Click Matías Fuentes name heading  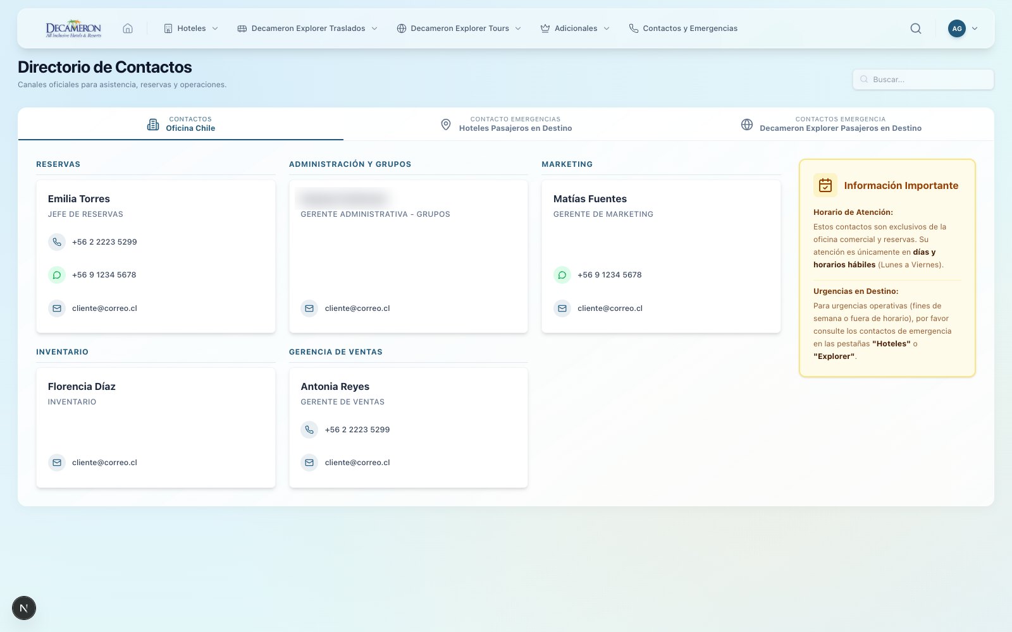(590, 199)
